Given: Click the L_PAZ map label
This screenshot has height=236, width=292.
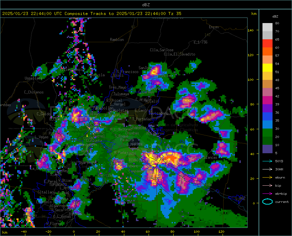Looking at the screenshot, I should tap(240, 199).
